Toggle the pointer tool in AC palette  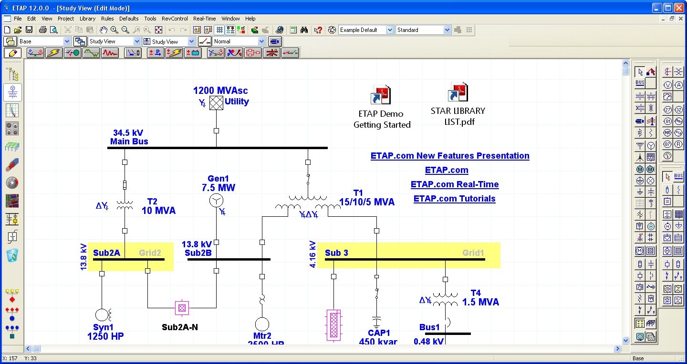point(640,72)
